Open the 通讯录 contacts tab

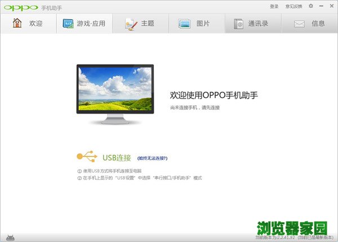point(253,24)
